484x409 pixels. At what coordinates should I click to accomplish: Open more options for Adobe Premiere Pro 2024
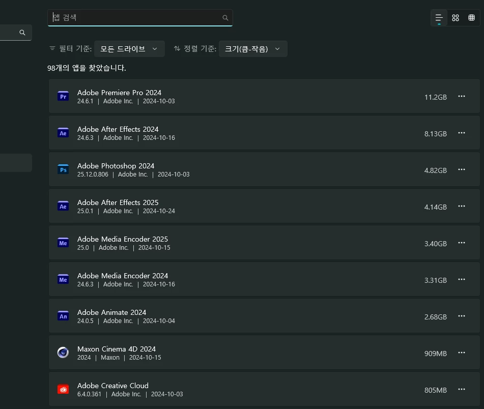tap(462, 96)
